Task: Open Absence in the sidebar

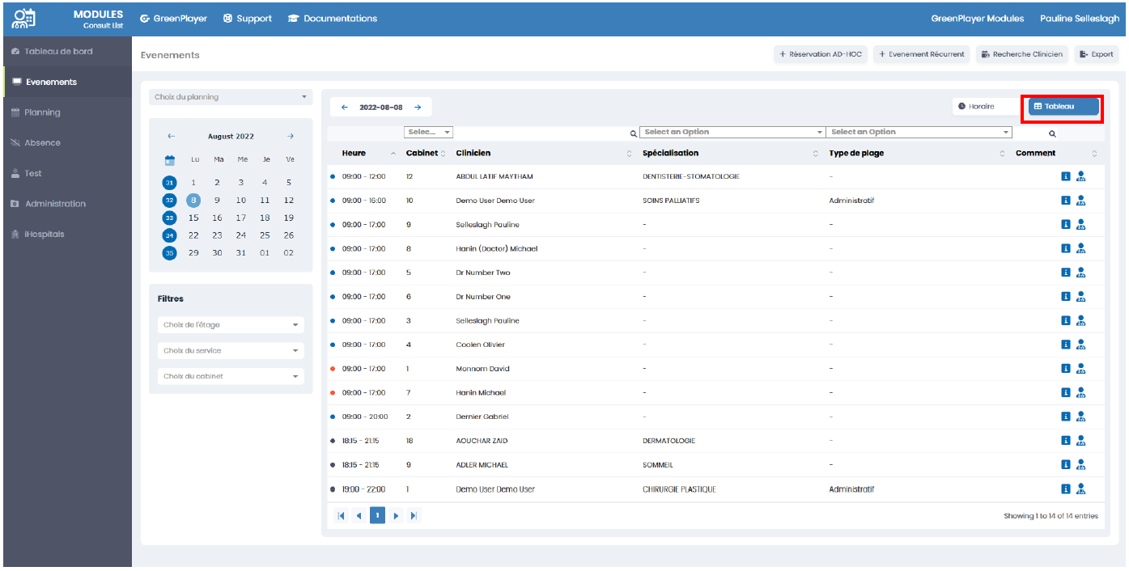Action: coord(42,143)
